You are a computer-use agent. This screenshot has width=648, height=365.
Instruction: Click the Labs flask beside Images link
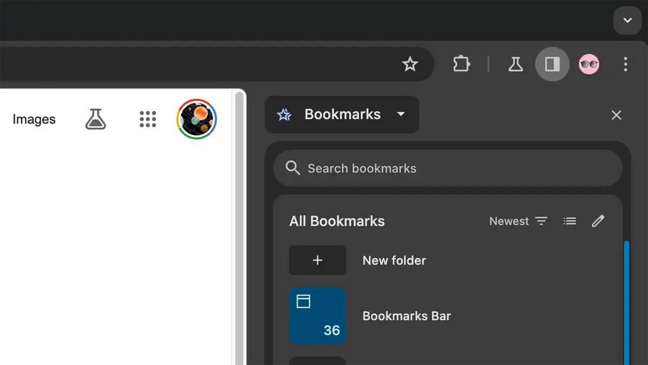pos(96,120)
